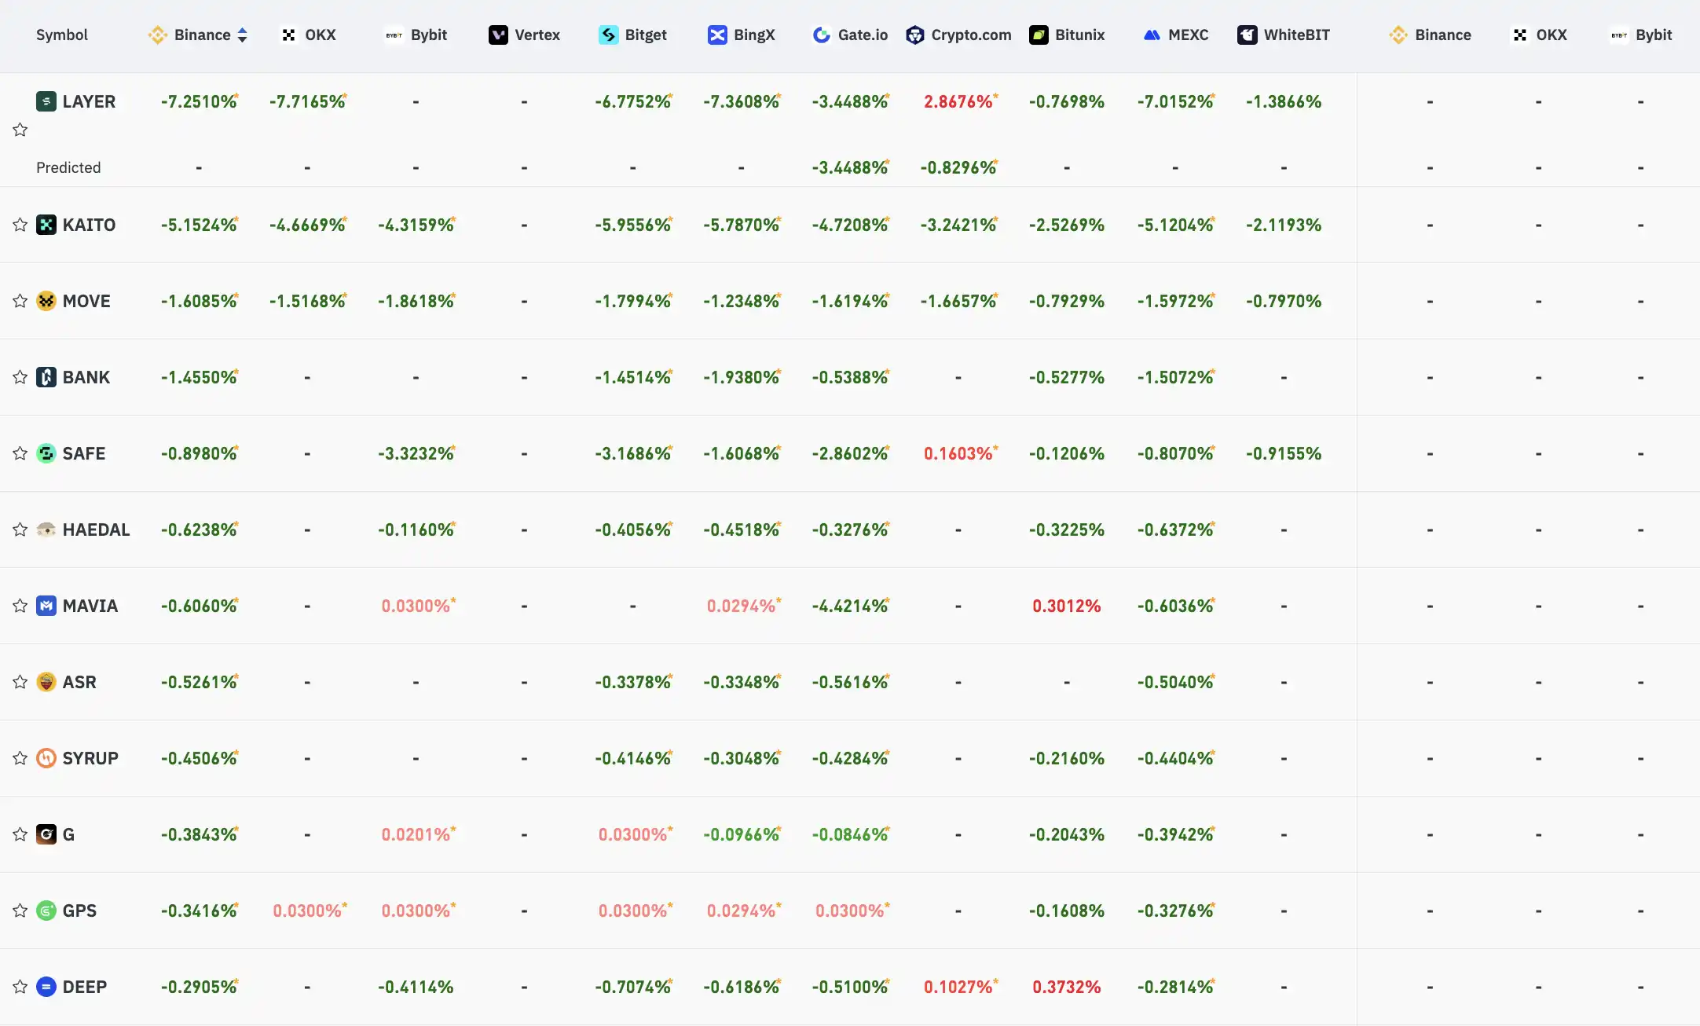Click the MAVIA token icon

click(x=46, y=606)
